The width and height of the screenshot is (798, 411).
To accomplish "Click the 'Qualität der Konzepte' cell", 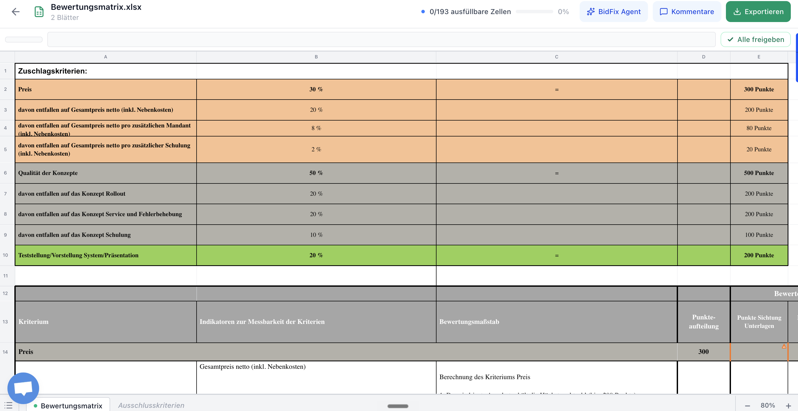I will tap(106, 173).
